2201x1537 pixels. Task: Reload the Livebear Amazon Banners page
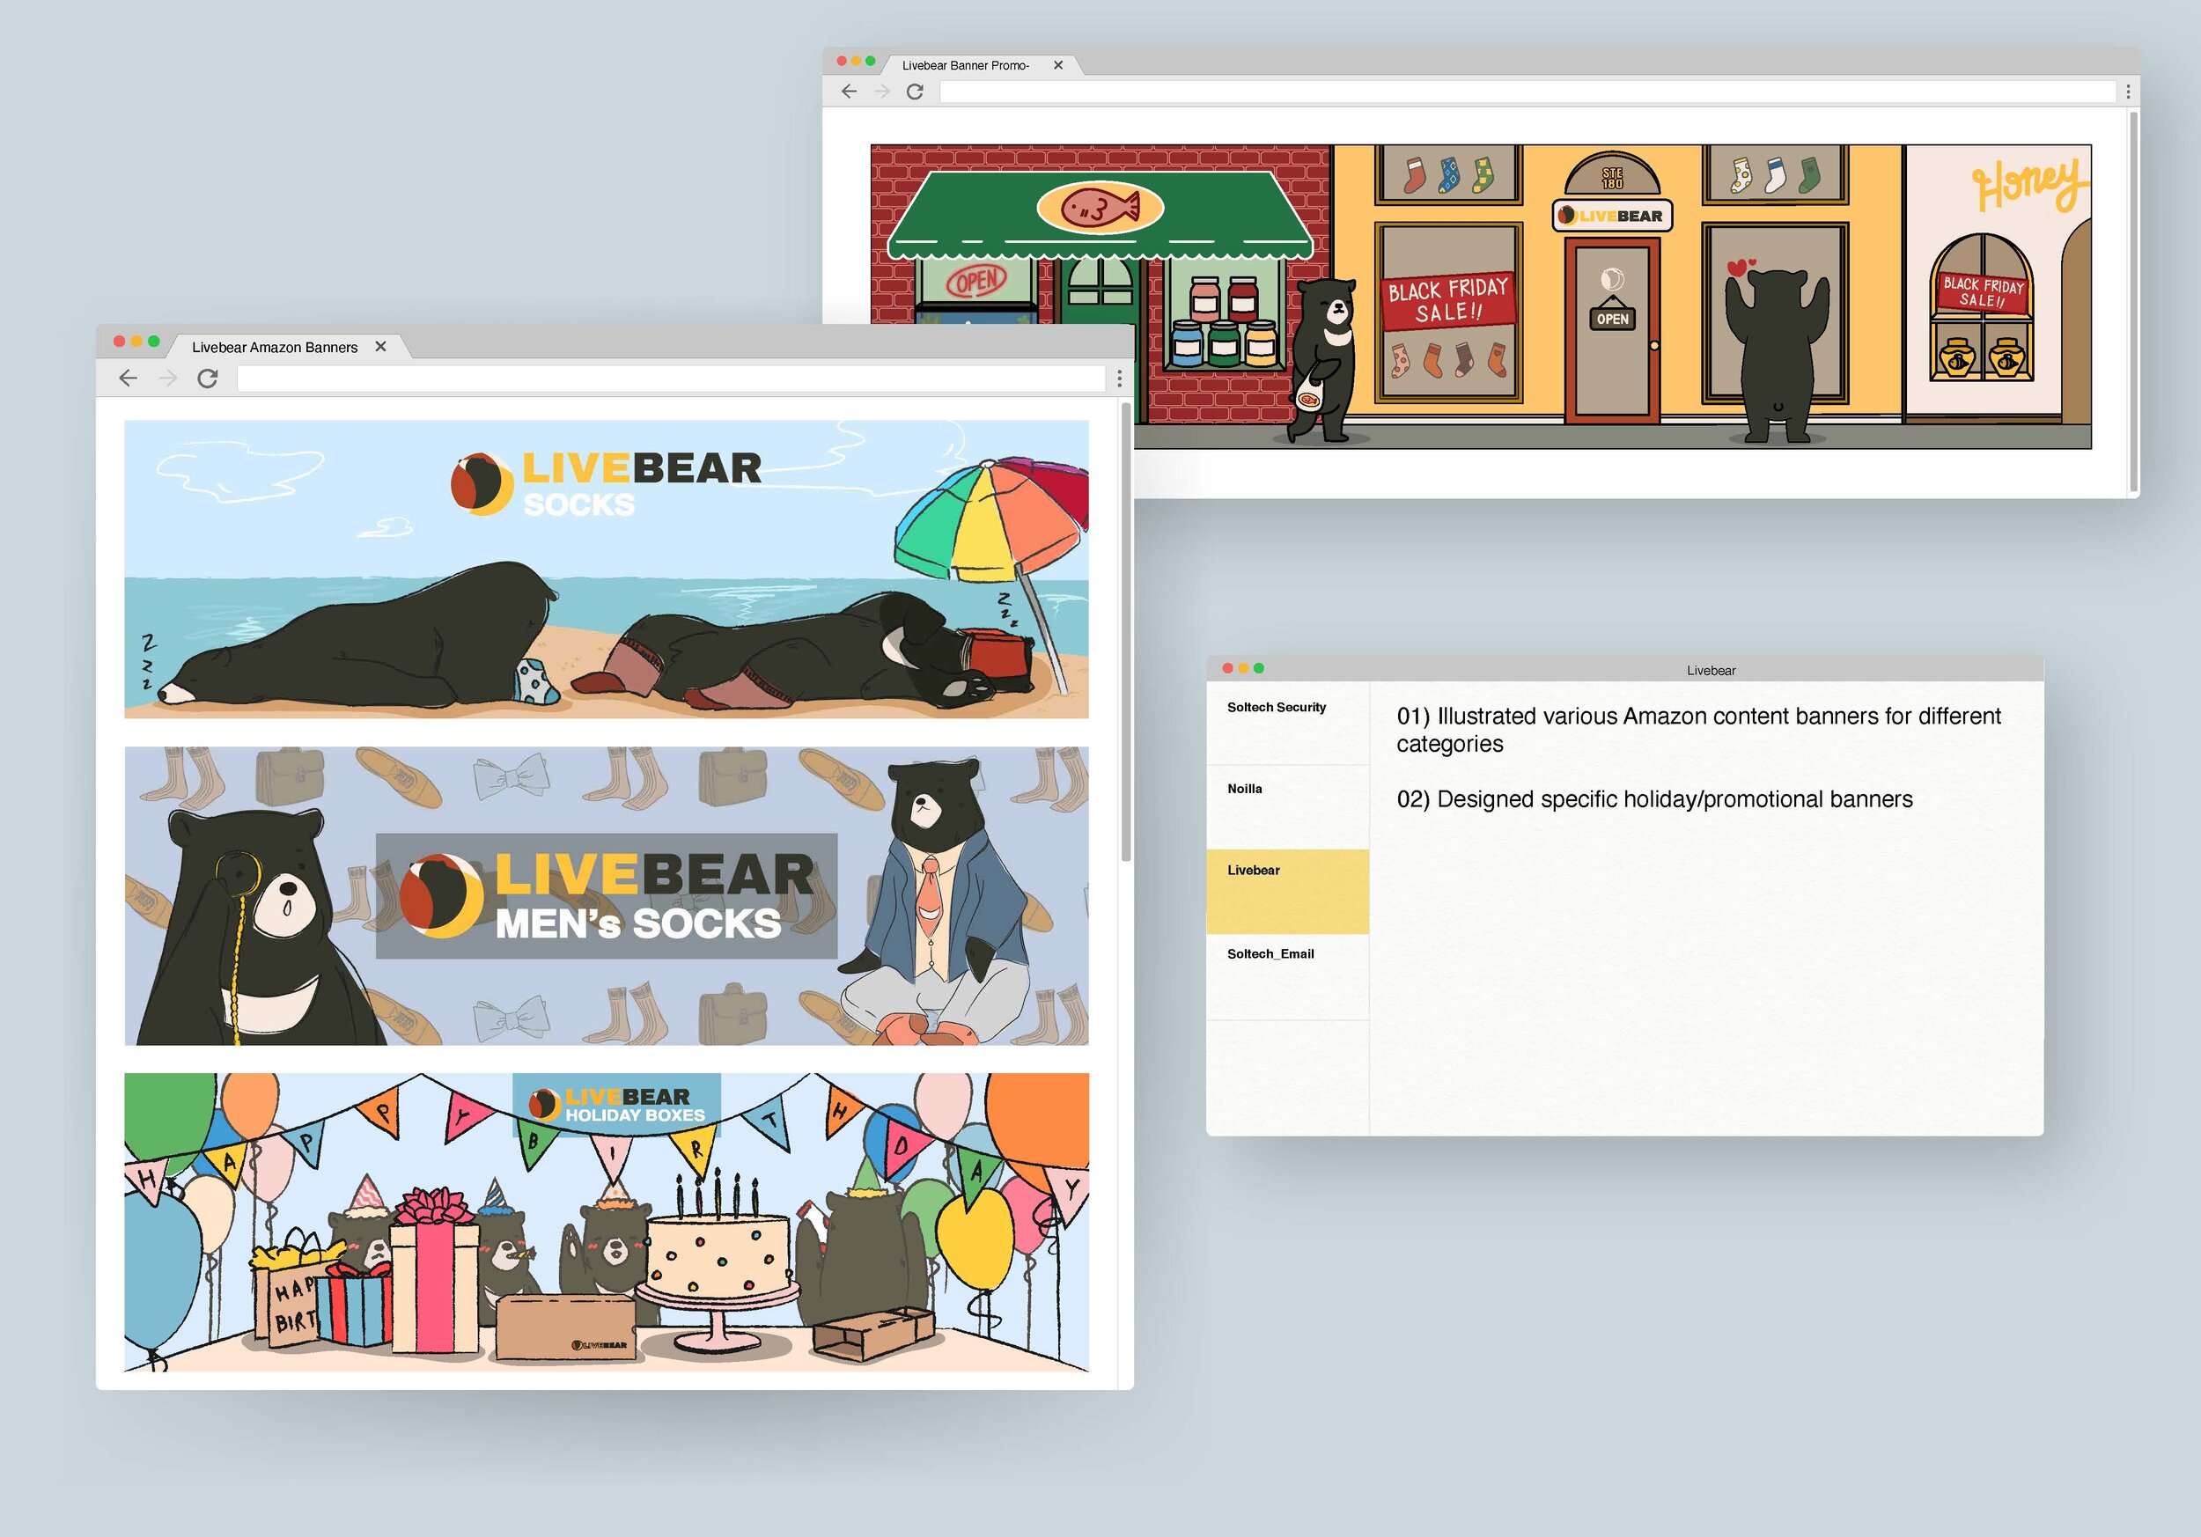[207, 379]
